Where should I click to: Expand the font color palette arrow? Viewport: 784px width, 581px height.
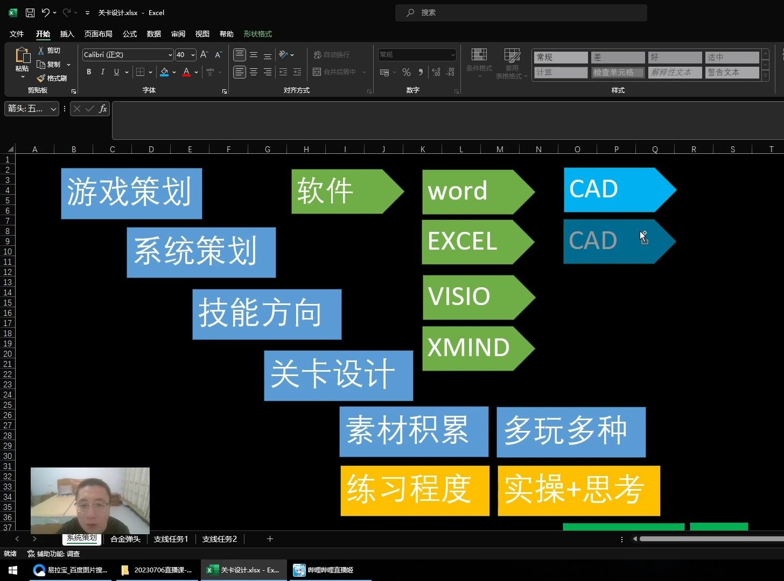(x=196, y=72)
